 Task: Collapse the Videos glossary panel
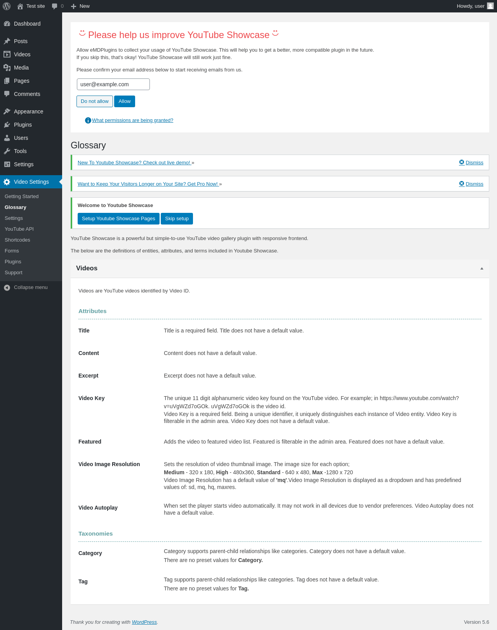[482, 268]
